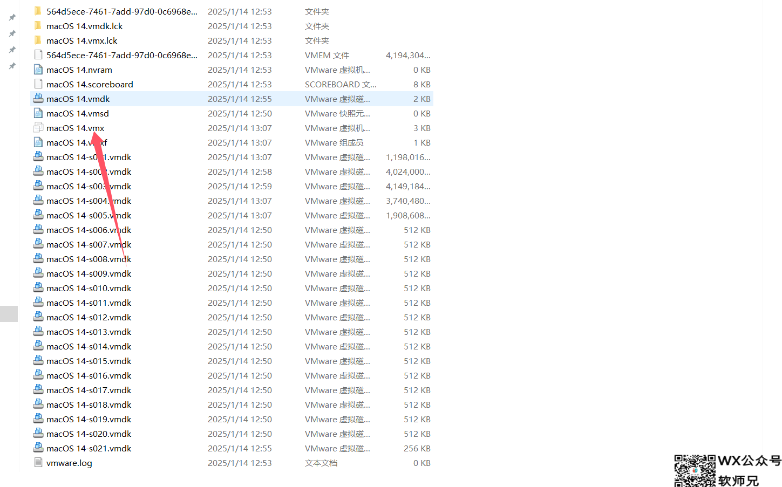This screenshot has height=487, width=782.
Task: Select the file name macOS 14-s021.vmdk
Action: point(89,448)
